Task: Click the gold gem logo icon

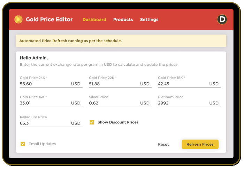Action: [18, 19]
